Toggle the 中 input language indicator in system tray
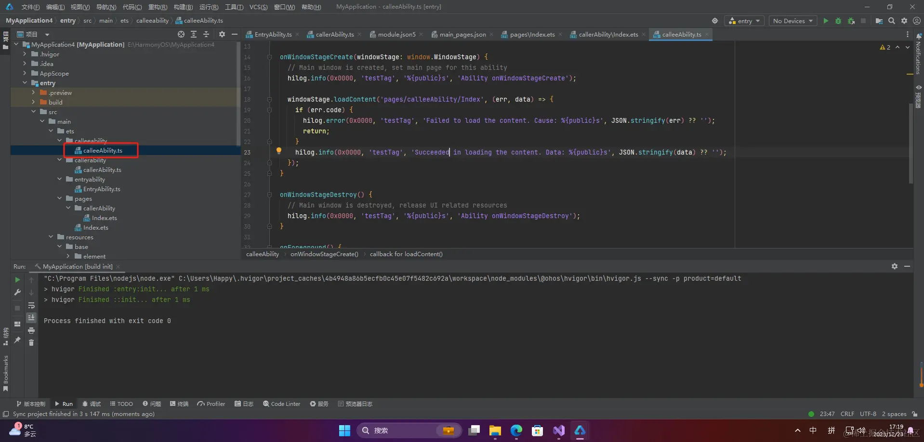This screenshot has height=442, width=924. (x=813, y=430)
